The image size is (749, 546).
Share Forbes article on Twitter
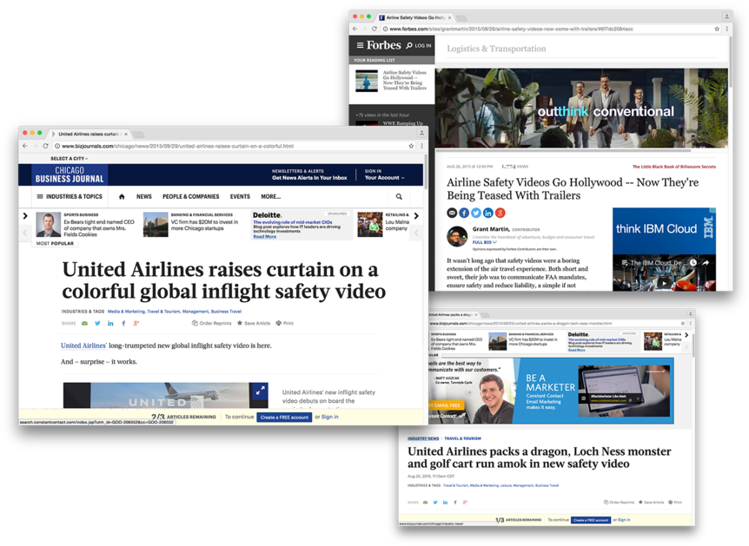pyautogui.click(x=476, y=213)
